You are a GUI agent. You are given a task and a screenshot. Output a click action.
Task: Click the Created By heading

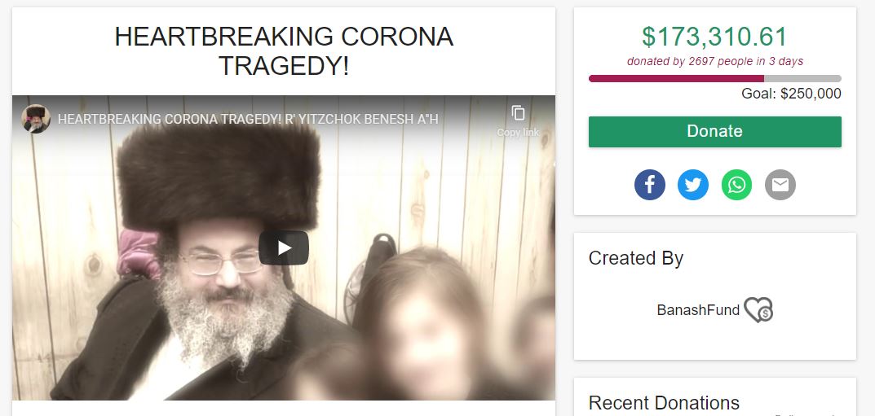pos(635,258)
